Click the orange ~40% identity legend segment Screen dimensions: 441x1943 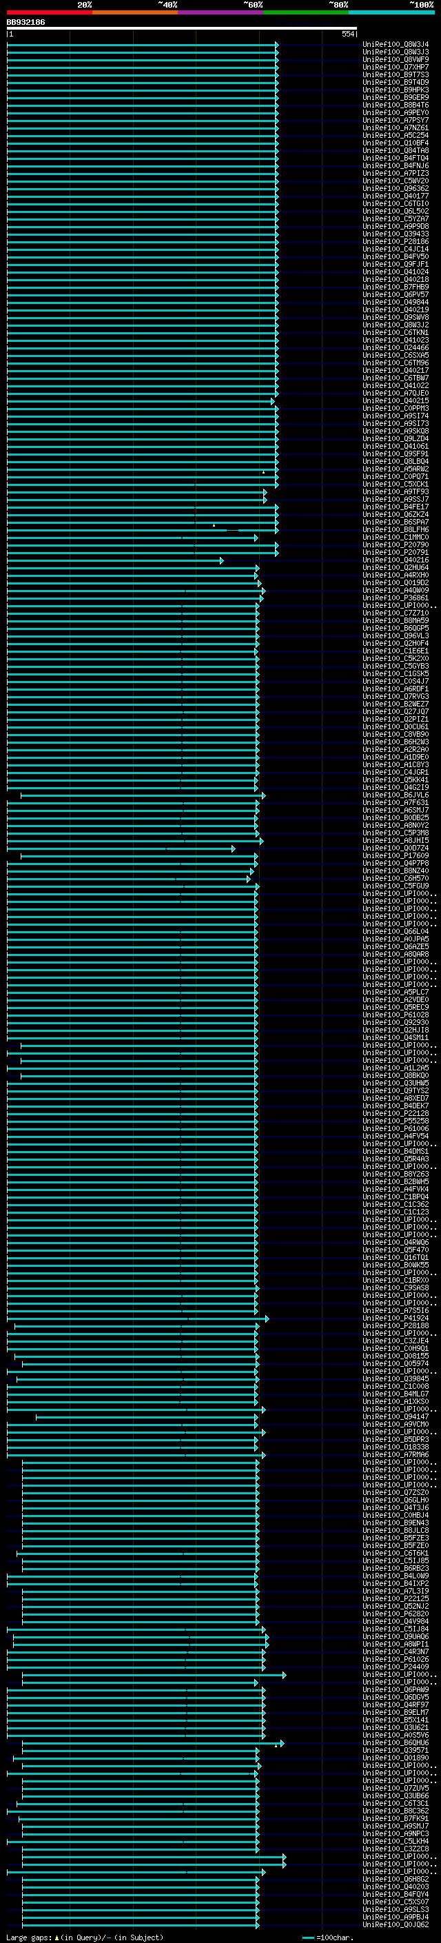[x=135, y=12]
